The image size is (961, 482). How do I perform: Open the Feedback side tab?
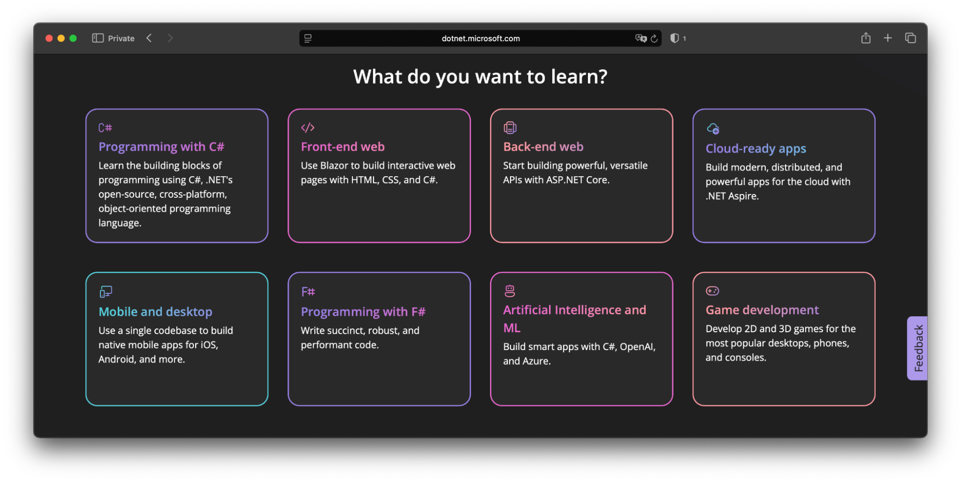[x=918, y=348]
